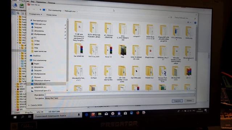Screen dimensions: 232x130
Task: Open the folder with colorful books thumbnail
Action: click(188, 73)
